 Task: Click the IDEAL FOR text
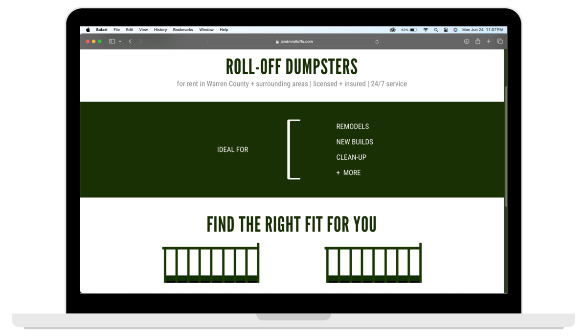coord(232,149)
